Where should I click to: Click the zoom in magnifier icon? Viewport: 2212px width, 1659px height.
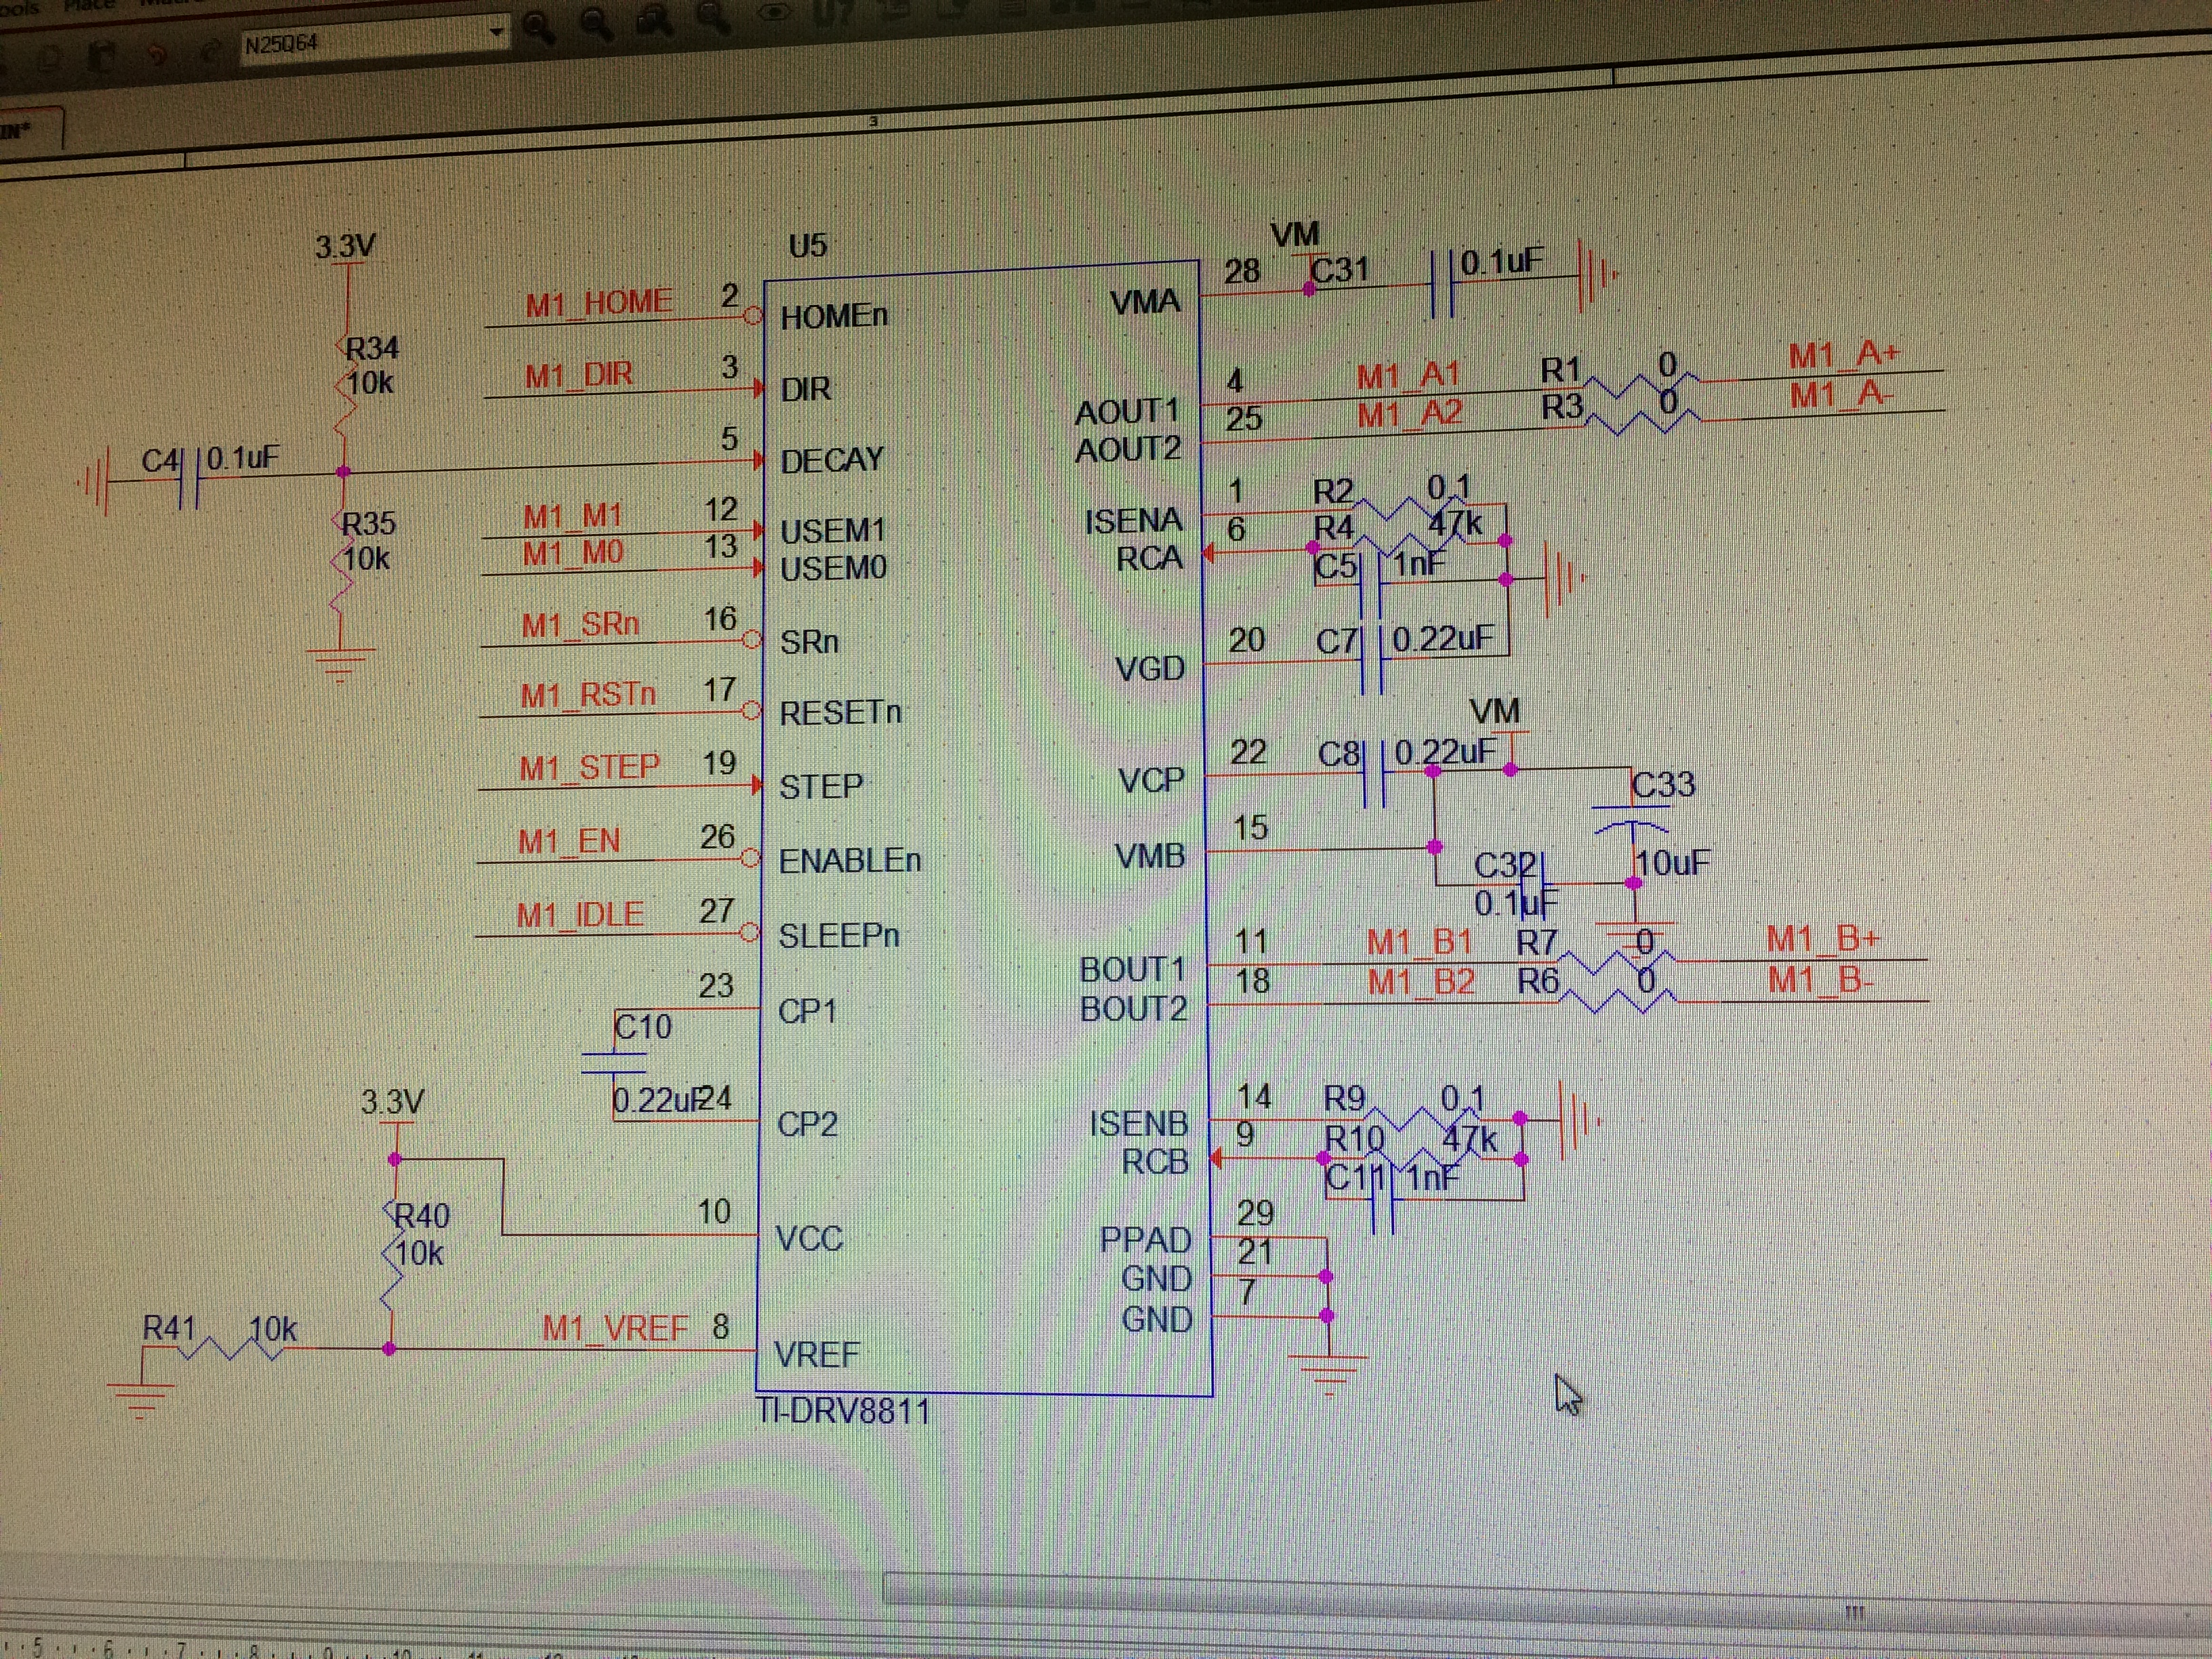[x=539, y=26]
